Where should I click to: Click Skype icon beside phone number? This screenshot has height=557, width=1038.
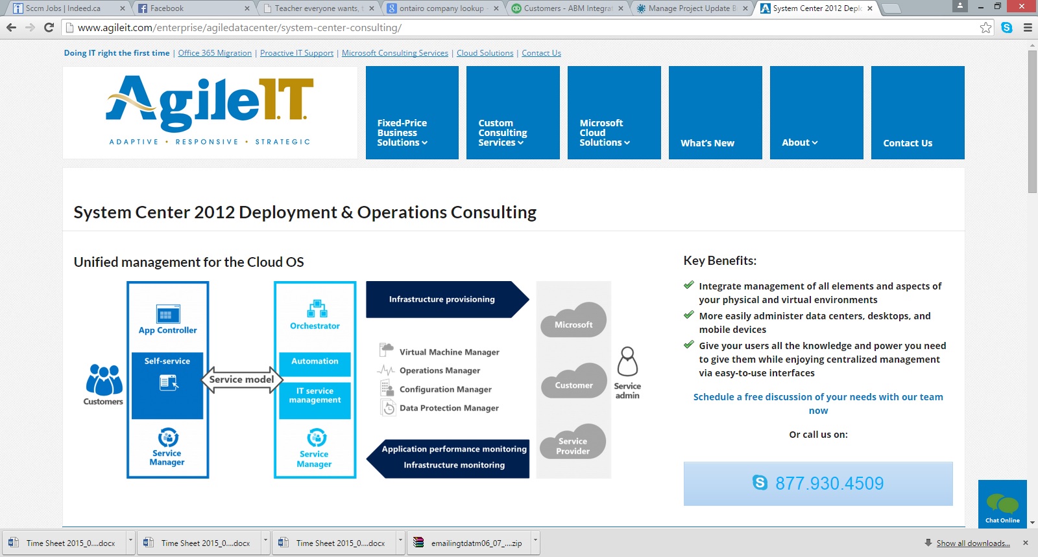760,483
